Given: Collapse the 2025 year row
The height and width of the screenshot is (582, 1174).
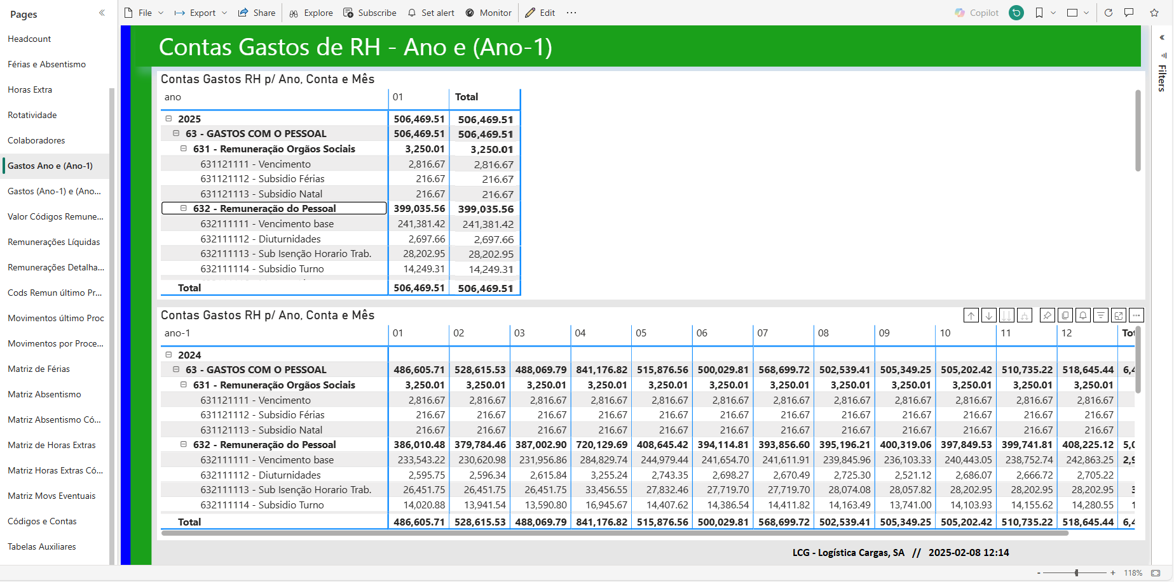Looking at the screenshot, I should 168,119.
